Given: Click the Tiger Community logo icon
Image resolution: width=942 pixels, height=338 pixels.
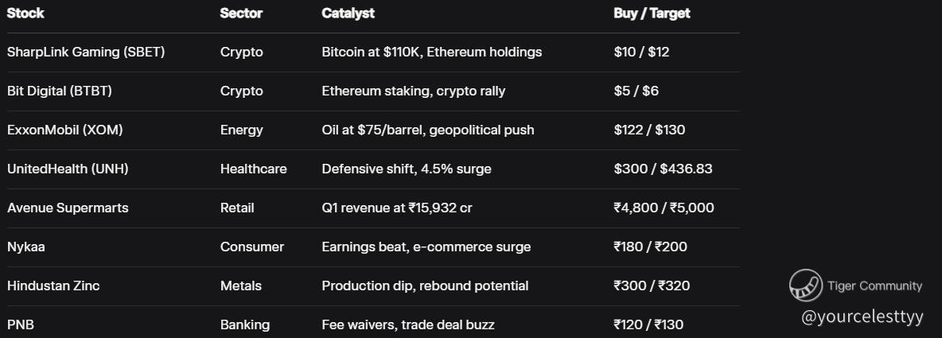Looking at the screenshot, I should (x=805, y=286).
